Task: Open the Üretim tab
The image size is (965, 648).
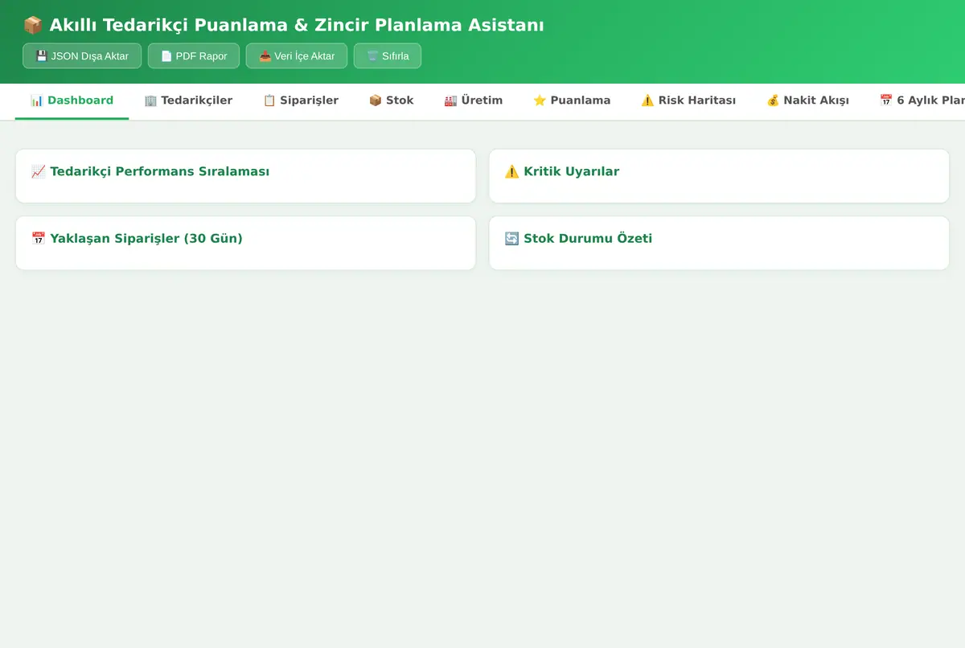Action: [473, 100]
